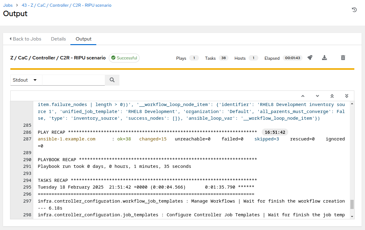Click the output search input field
The image size is (365, 230).
(73, 80)
